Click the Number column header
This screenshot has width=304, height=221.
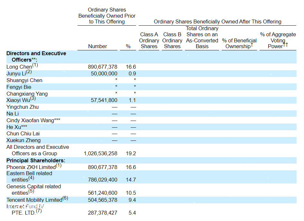[97, 47]
